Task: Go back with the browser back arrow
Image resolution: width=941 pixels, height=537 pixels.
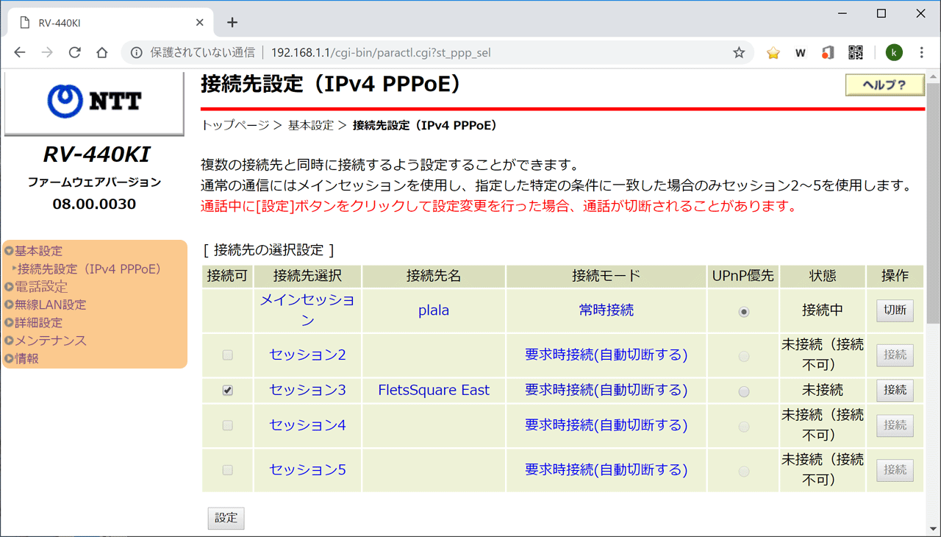Action: (x=20, y=53)
